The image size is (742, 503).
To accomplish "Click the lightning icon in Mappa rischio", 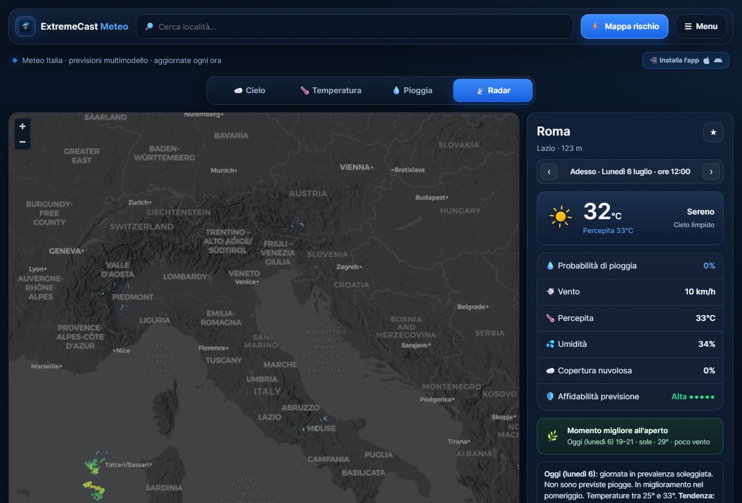I will click(x=595, y=26).
